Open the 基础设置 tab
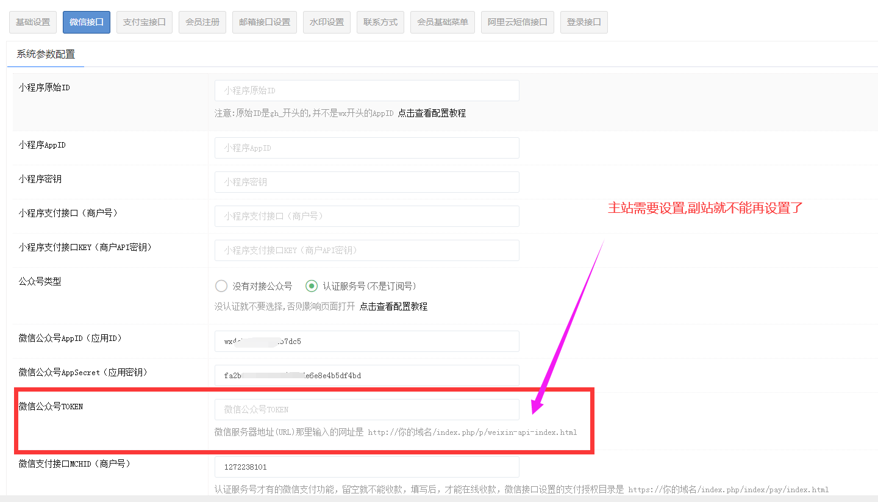 tap(33, 22)
